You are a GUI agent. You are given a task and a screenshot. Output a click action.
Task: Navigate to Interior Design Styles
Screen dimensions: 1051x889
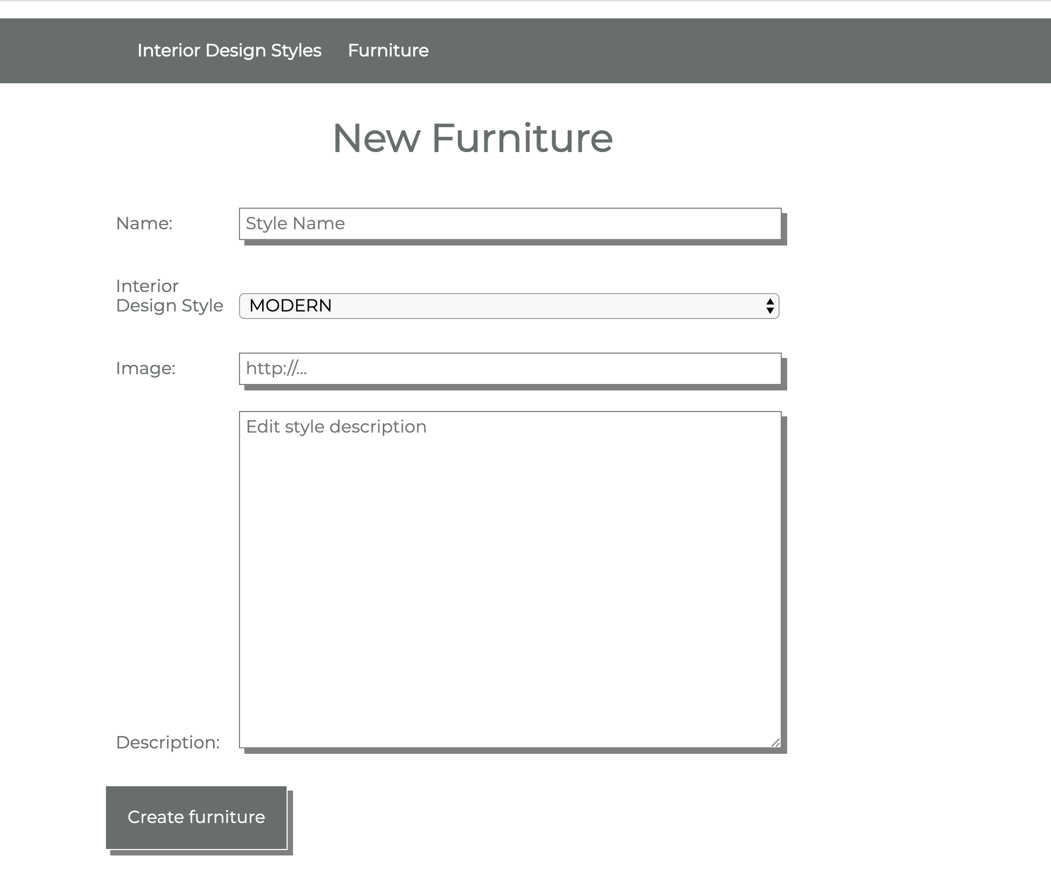(x=228, y=50)
